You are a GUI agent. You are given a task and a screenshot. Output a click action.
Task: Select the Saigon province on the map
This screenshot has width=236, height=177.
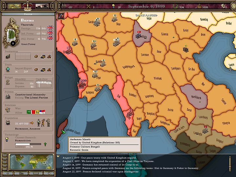click(212, 151)
